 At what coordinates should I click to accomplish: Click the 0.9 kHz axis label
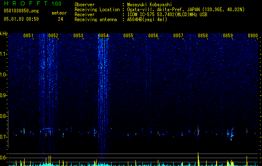coord(4,95)
